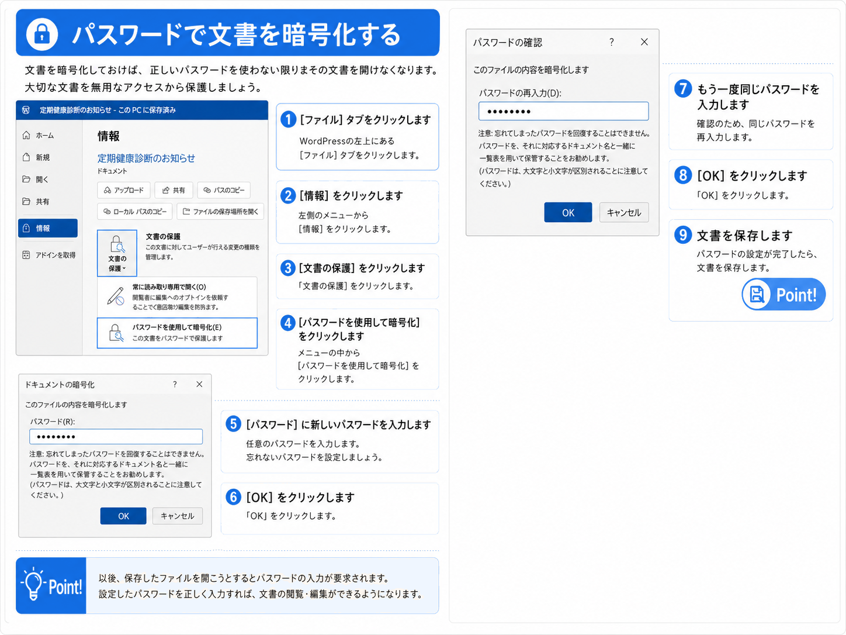
Task: Click the padlock icon for password encryption
Action: [x=116, y=333]
